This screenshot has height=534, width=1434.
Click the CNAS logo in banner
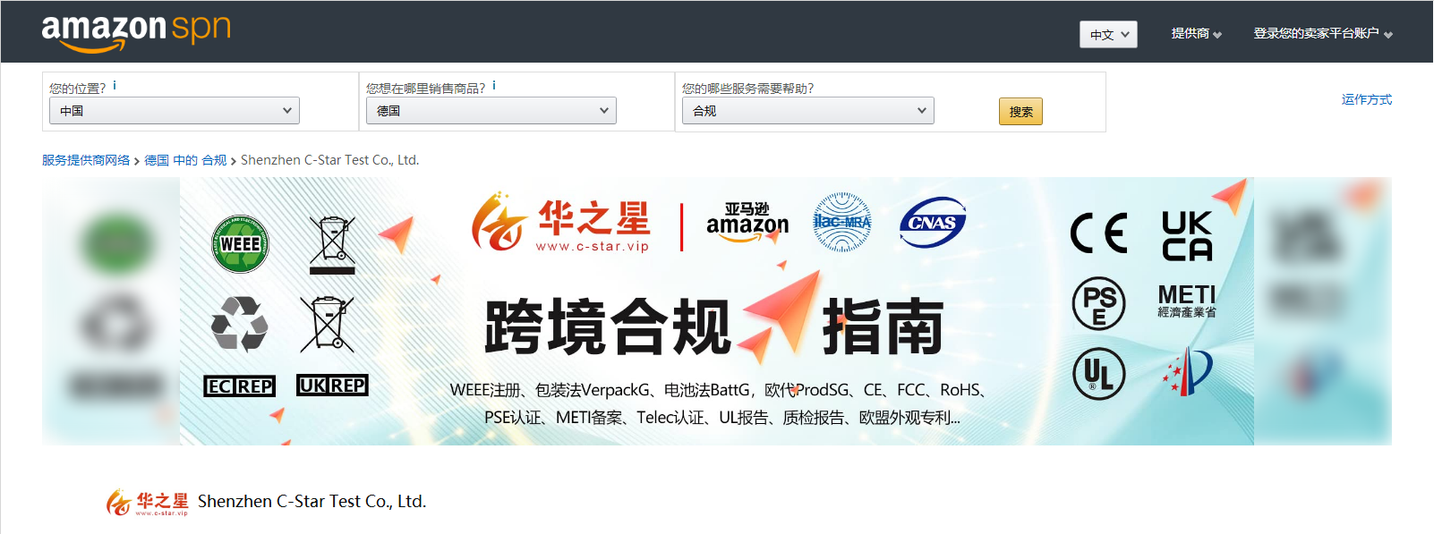[932, 222]
